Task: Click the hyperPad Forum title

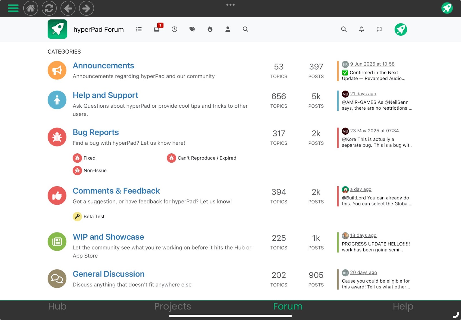Action: tap(99, 29)
